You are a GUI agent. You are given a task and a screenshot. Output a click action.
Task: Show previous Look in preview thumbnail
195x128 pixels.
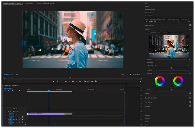(150, 46)
